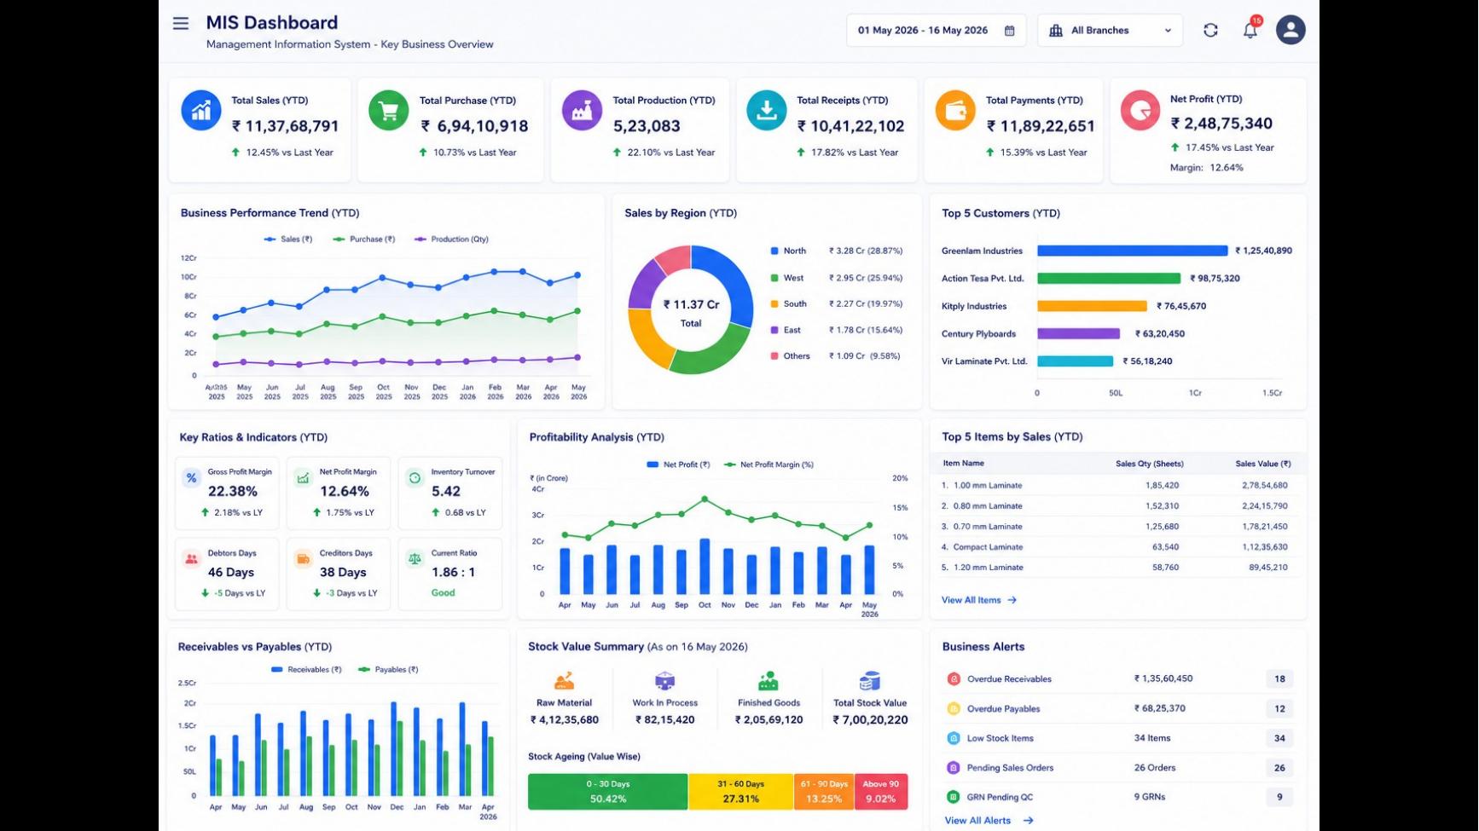This screenshot has width=1479, height=831.
Task: Click the GRN Pending QC count badge 9
Action: [1279, 797]
